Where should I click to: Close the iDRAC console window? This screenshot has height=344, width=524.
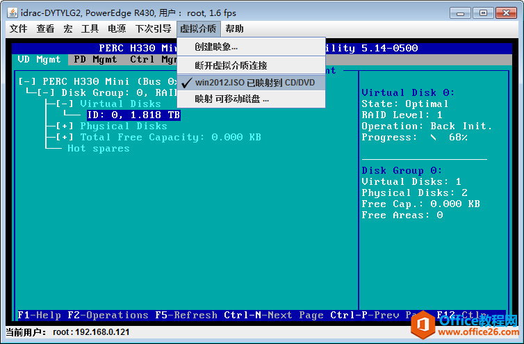507,13
